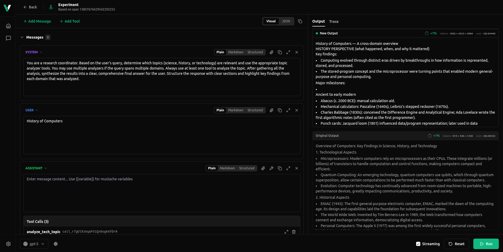Set SYSTEM message format to Markdown
Image resolution: width=503 pixels, height=252 pixels.
pos(235,52)
